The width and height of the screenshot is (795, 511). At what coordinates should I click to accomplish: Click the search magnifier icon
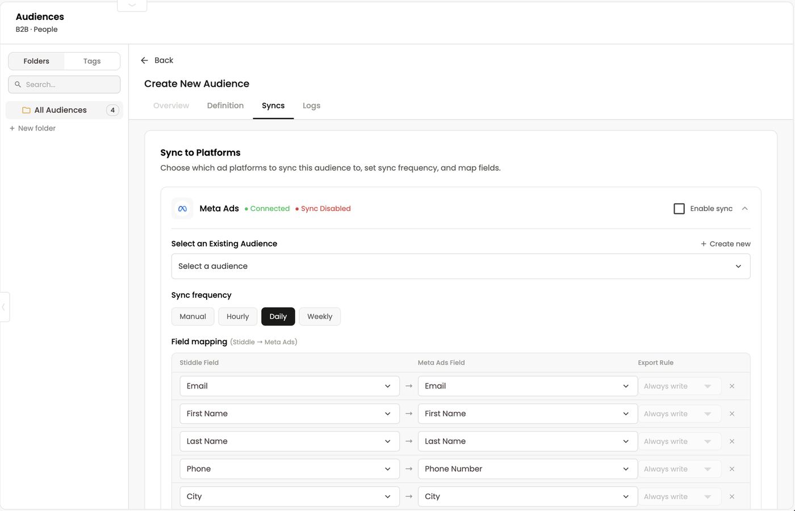(x=18, y=85)
